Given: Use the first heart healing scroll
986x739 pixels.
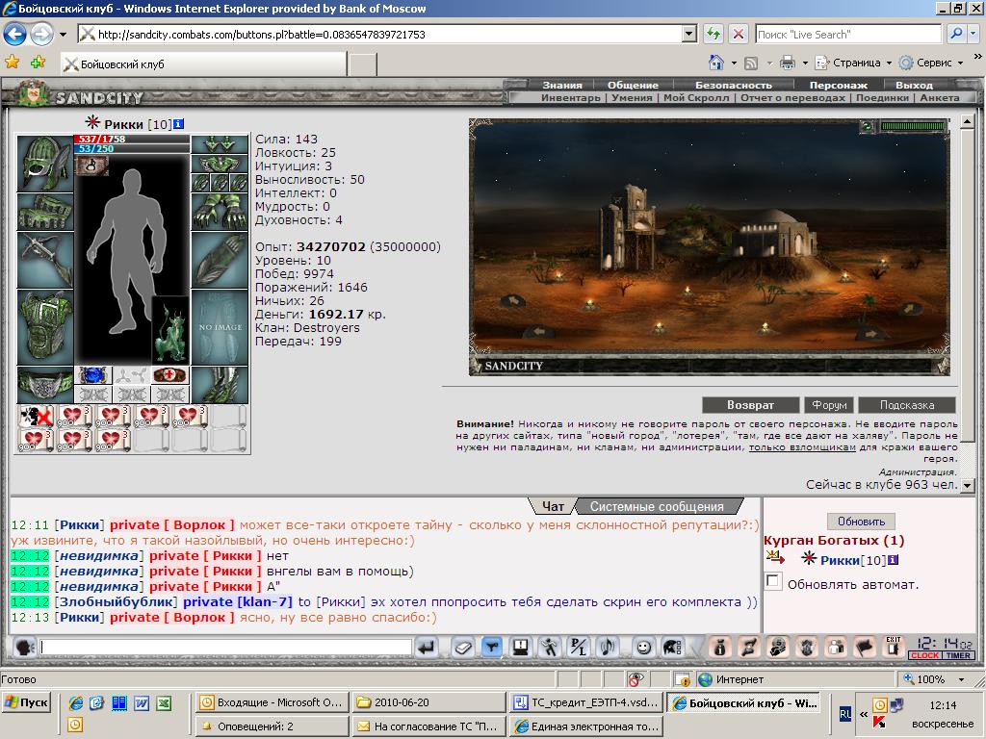Looking at the screenshot, I should [73, 418].
